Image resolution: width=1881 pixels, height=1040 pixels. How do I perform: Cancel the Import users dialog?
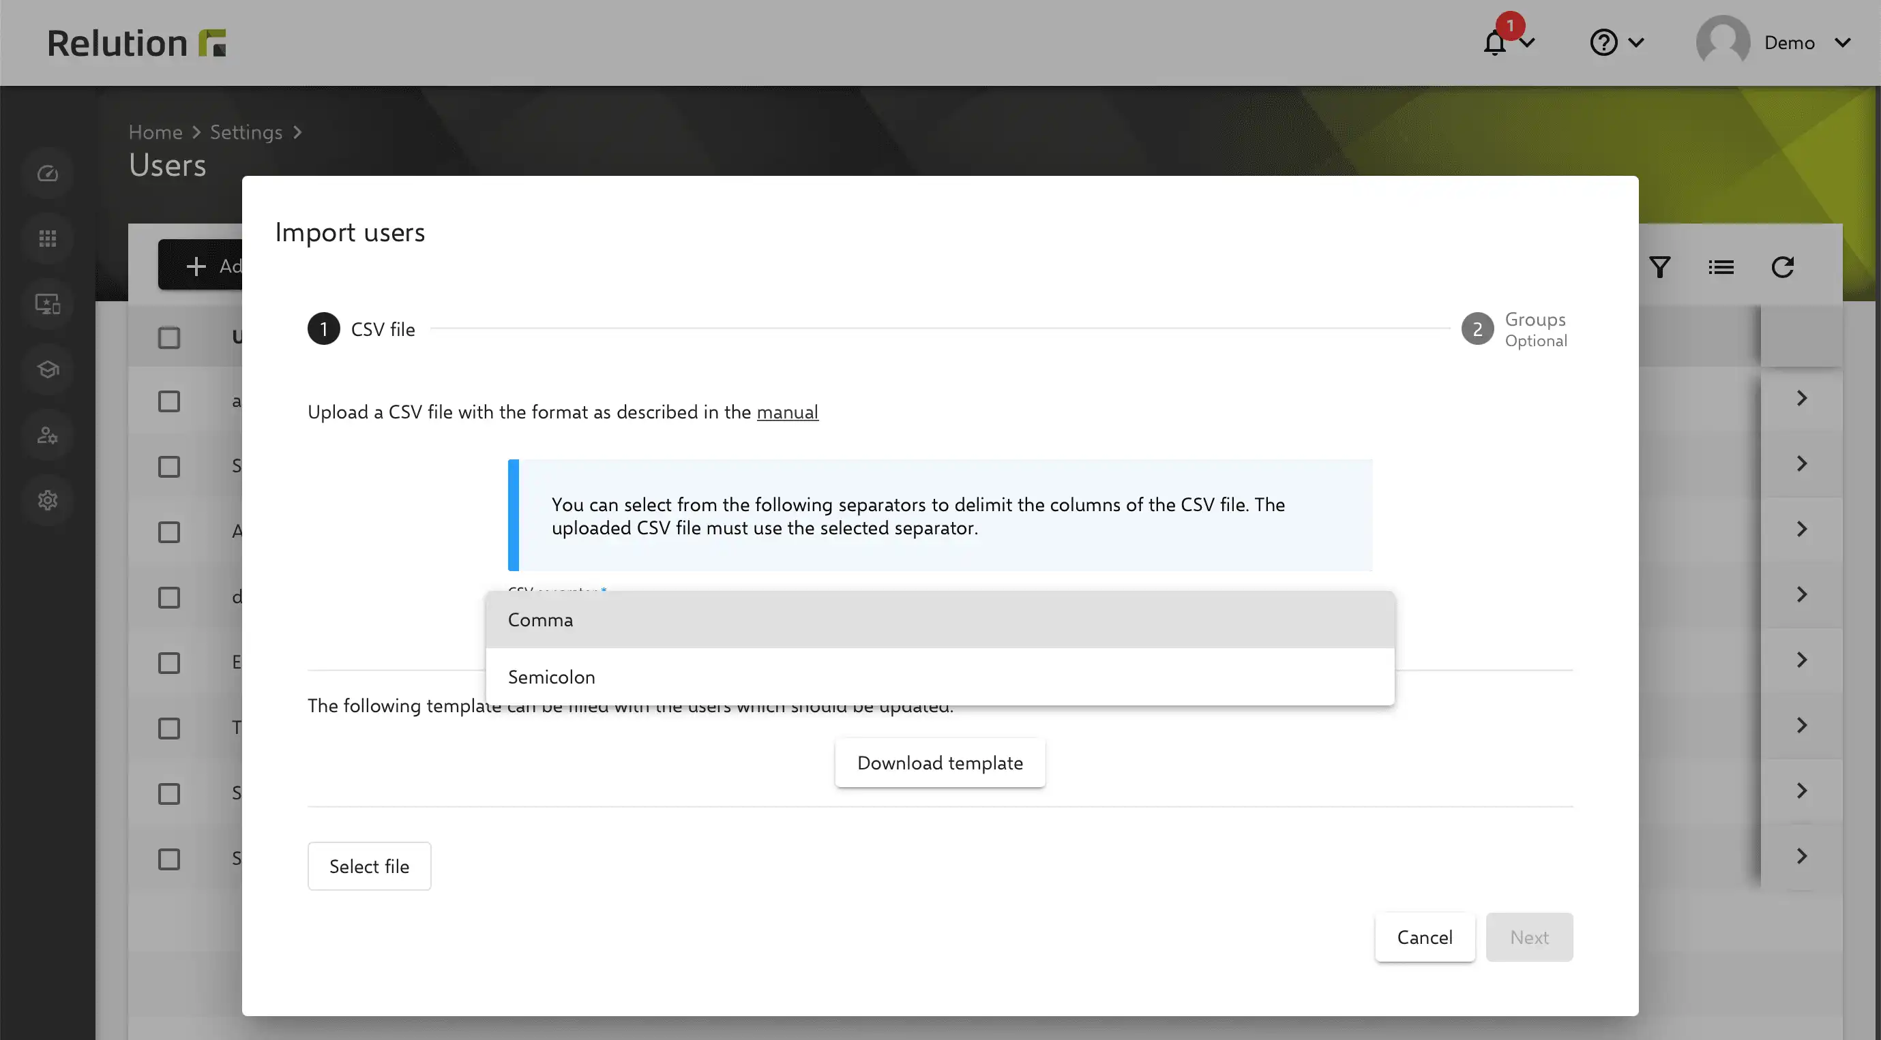pyautogui.click(x=1424, y=937)
